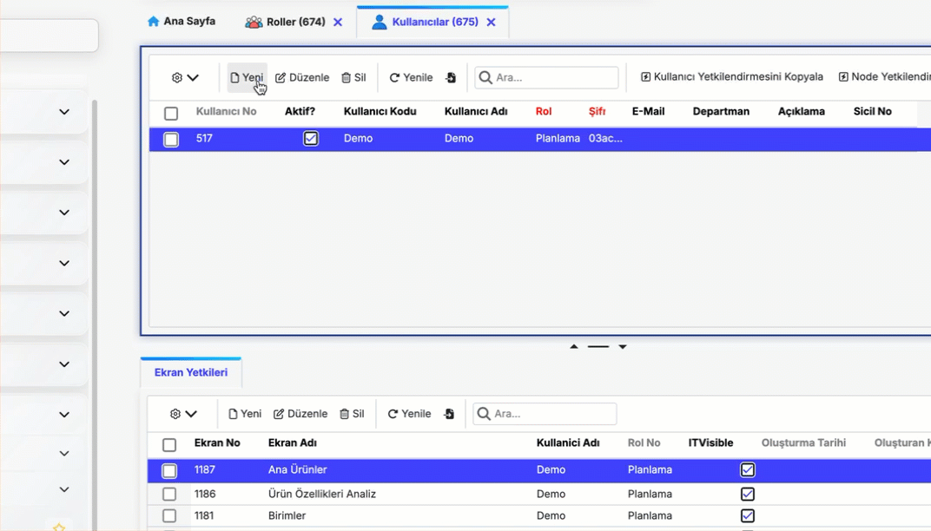The image size is (931, 531).
Task: Click Yenile in the Ekran Yetkileri toolbar
Action: 409,414
